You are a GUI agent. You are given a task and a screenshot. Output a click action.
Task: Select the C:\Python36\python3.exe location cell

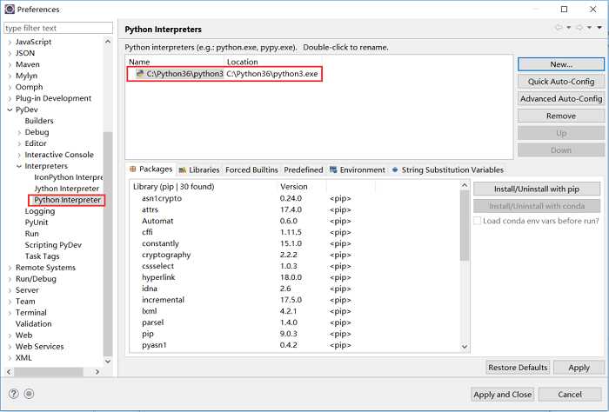click(x=272, y=74)
